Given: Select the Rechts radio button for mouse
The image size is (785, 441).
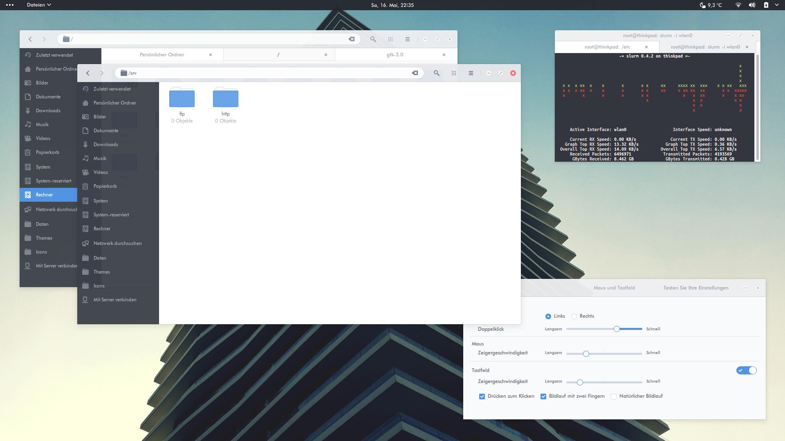Looking at the screenshot, I should [x=574, y=316].
